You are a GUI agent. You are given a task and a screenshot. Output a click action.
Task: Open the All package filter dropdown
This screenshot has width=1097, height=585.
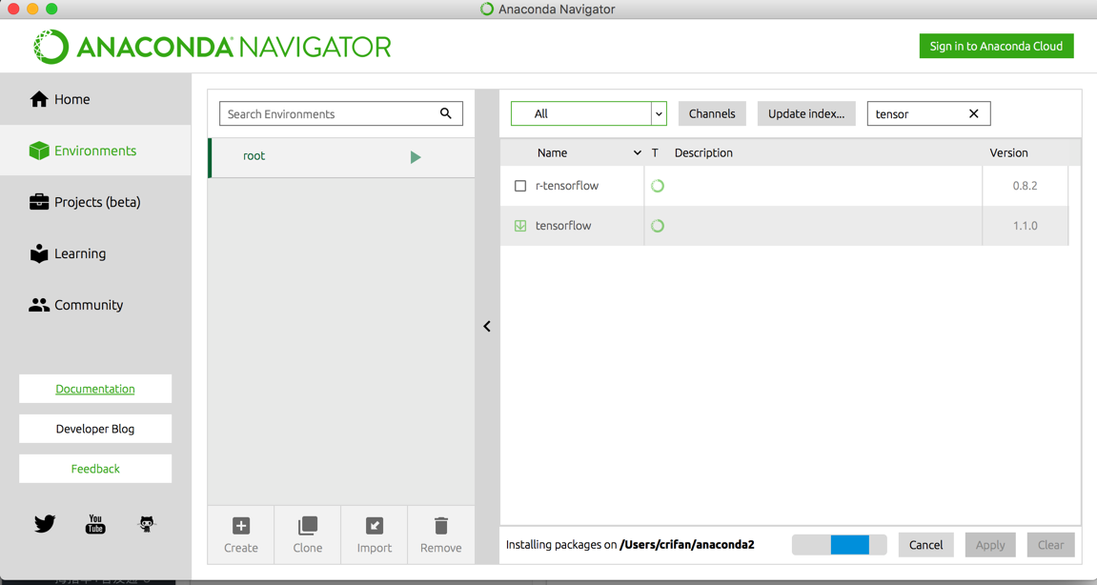(588, 113)
